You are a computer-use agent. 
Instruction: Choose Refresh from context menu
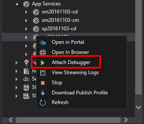81,102
